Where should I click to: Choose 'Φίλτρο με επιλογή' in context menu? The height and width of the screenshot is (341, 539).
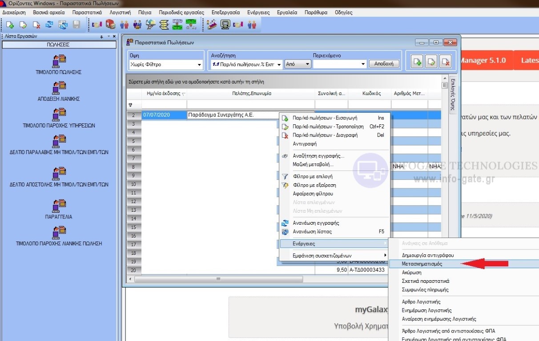click(313, 176)
